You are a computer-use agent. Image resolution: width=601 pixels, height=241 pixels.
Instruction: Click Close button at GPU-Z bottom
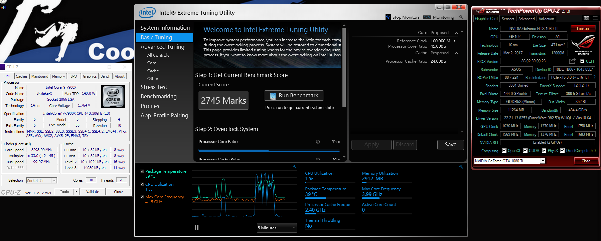586,161
